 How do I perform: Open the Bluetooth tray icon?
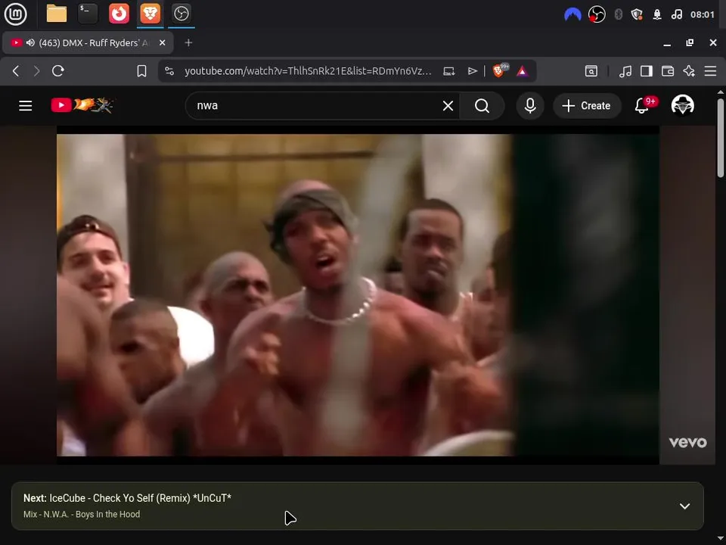[x=618, y=15]
